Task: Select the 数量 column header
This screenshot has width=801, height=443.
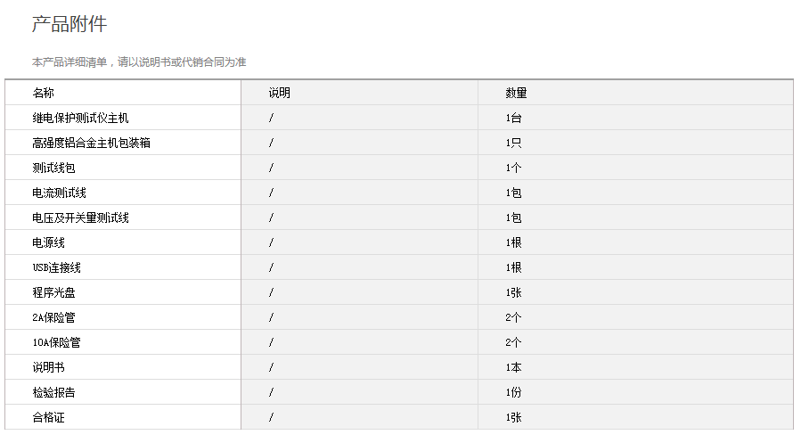Action: pos(516,93)
